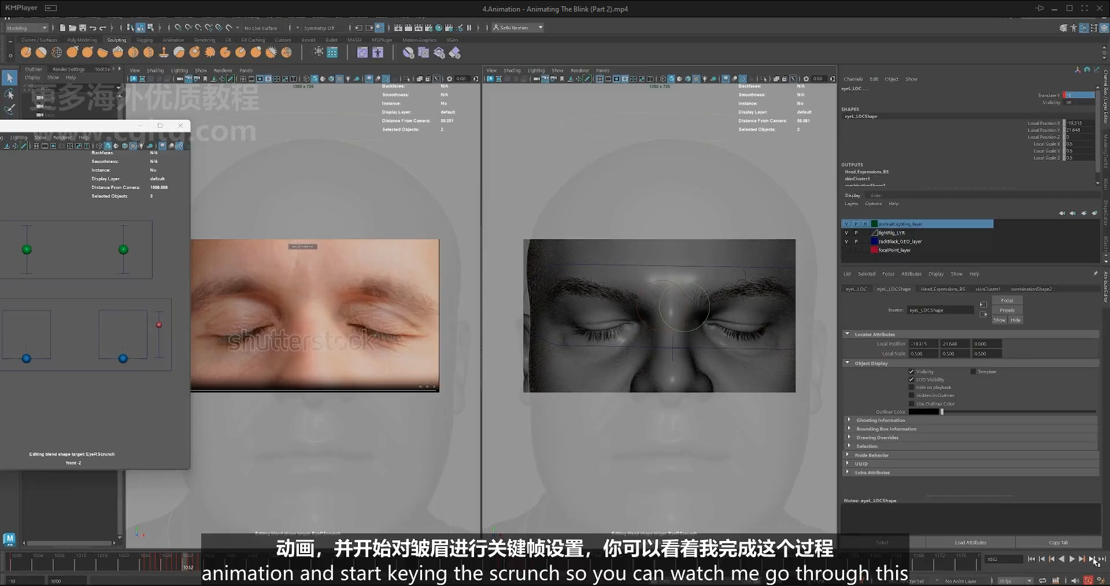Click the stamp-shaped sculpt tool icon

click(x=164, y=53)
